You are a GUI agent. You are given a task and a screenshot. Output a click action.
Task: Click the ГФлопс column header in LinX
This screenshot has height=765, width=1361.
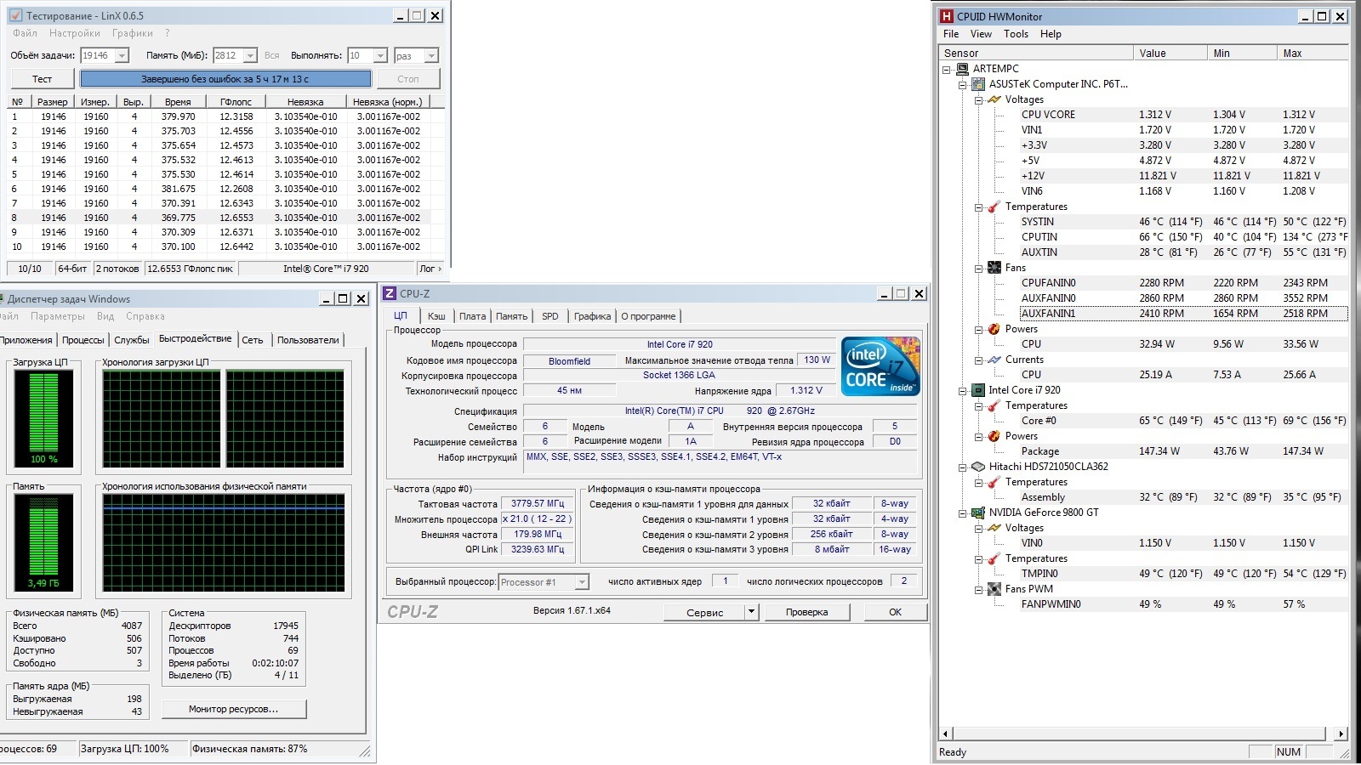tap(236, 102)
